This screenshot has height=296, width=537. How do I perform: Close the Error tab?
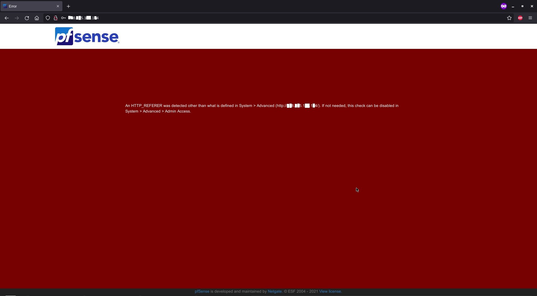point(58,6)
